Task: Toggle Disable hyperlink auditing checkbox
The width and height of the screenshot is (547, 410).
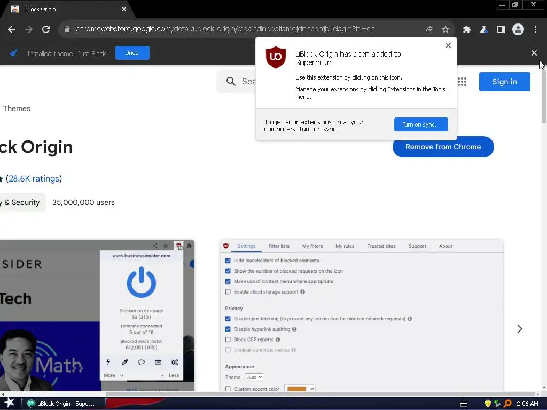Action: [228, 329]
